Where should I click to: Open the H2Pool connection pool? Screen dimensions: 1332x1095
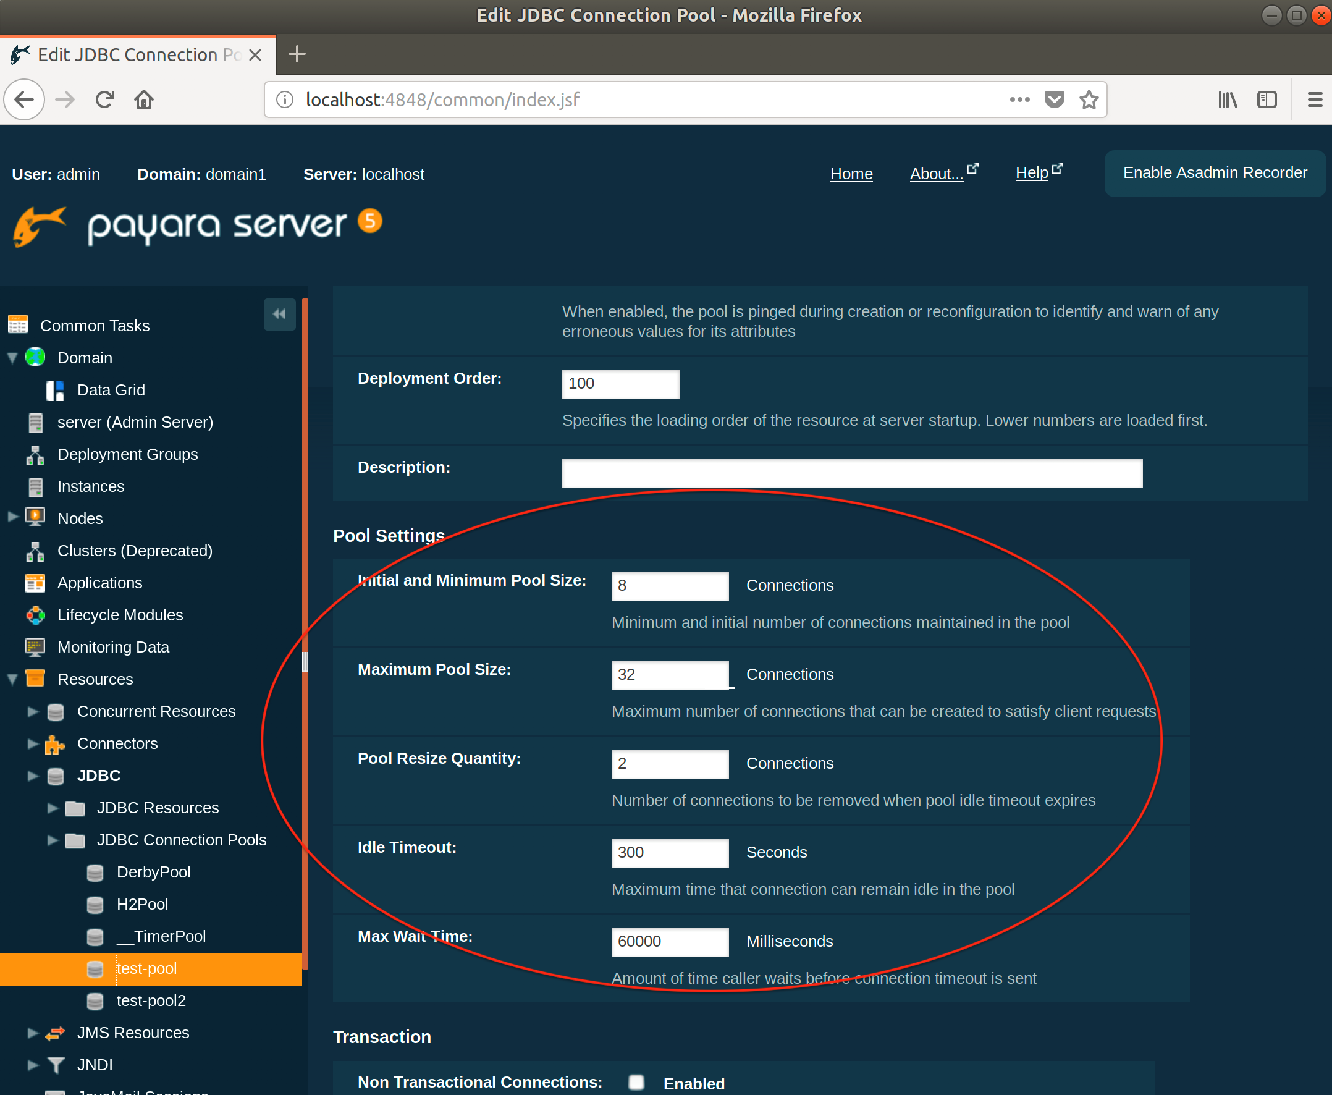142,905
